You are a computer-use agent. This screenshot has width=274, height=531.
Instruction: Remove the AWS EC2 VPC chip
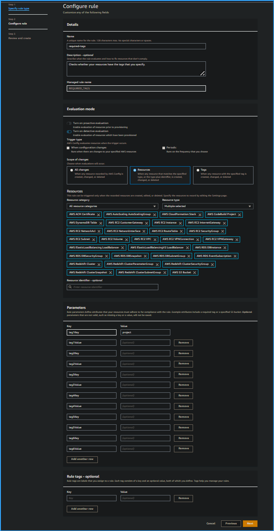(x=155, y=240)
